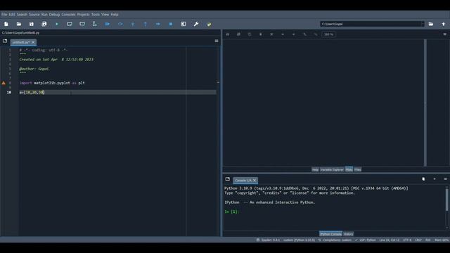Close the Console 1/A tab
Image resolution: width=450 pixels, height=253 pixels.
tap(255, 181)
